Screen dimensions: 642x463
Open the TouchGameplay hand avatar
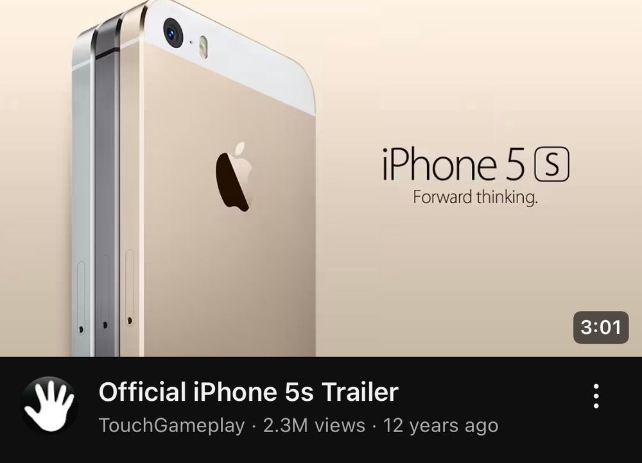(x=49, y=404)
